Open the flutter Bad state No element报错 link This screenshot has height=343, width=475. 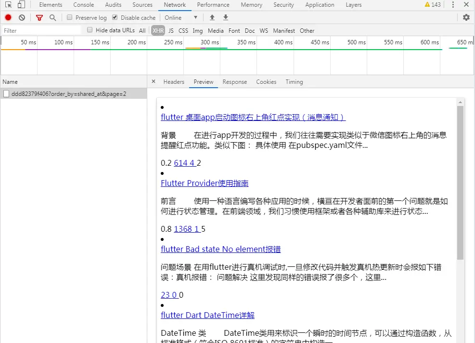(x=221, y=249)
